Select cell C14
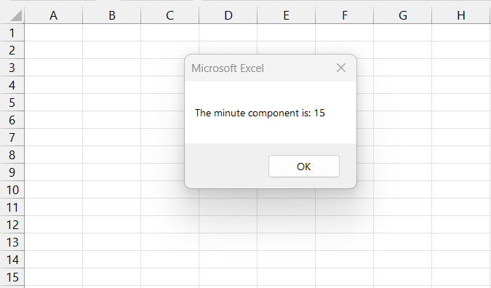The height and width of the screenshot is (288, 491). tap(169, 260)
